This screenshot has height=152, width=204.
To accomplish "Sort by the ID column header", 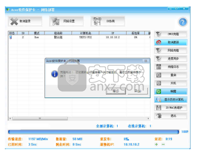I will 23,33.
